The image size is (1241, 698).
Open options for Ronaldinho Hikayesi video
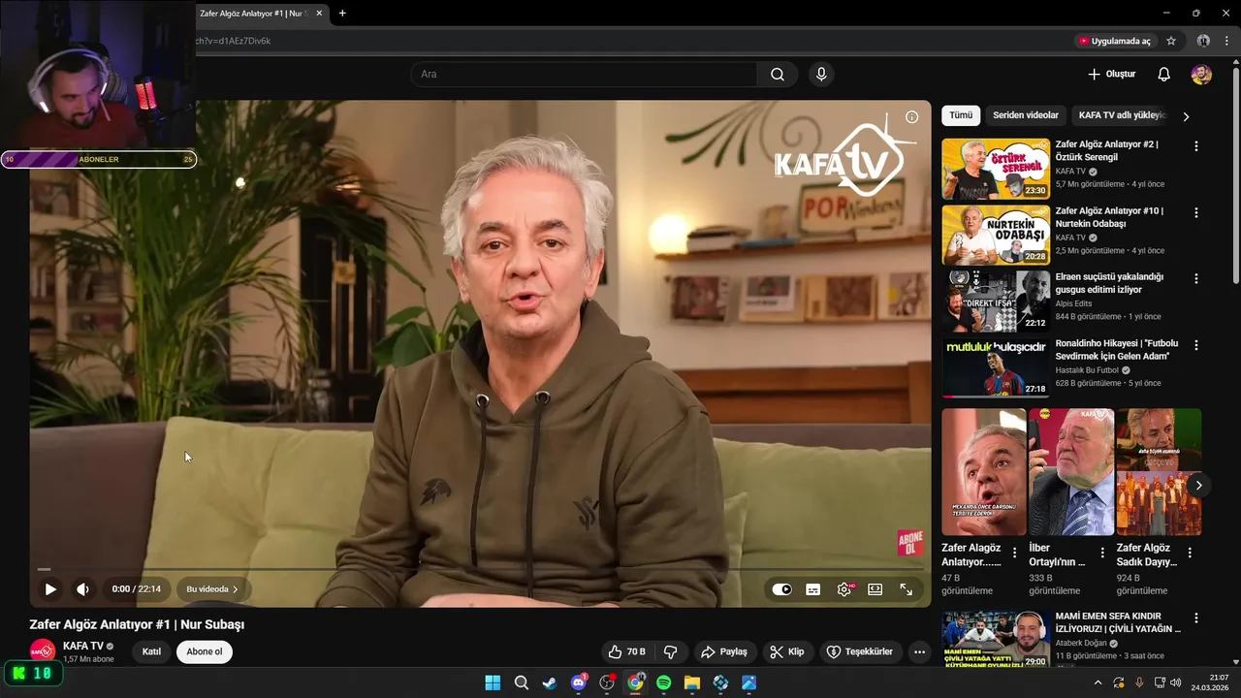pos(1195,345)
